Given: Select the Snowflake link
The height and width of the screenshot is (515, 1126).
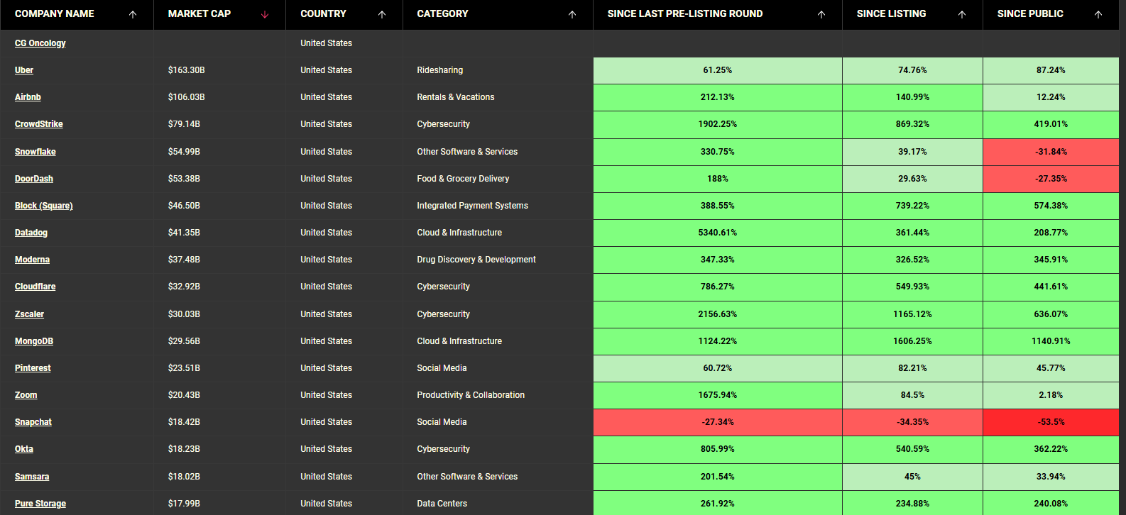Looking at the screenshot, I should pos(35,152).
